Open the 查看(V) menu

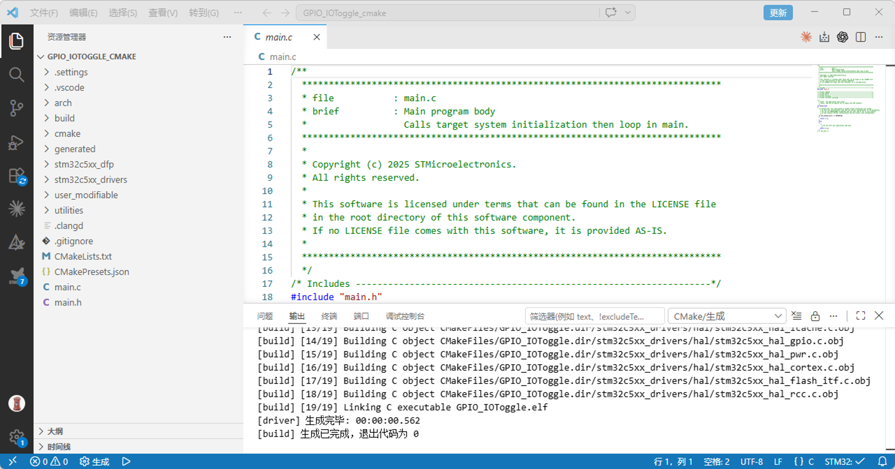pyautogui.click(x=163, y=13)
